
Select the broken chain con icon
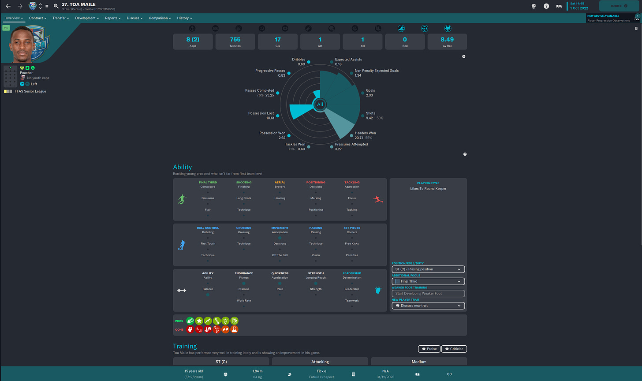(x=216, y=329)
